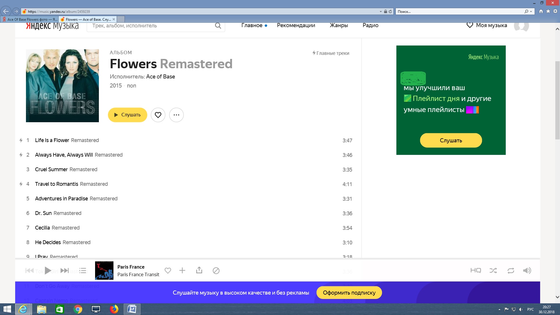The image size is (560, 315).
Task: Click the yellow Слушать album button
Action: [x=127, y=115]
